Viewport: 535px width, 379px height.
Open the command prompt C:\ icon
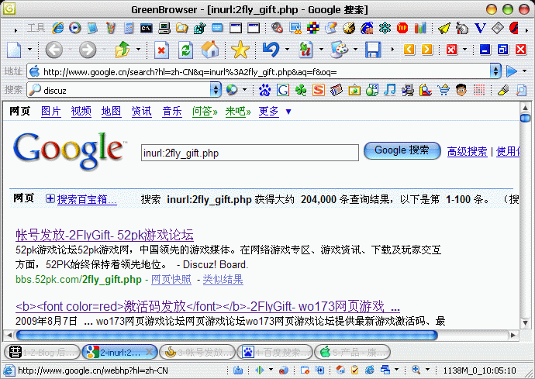(146, 28)
